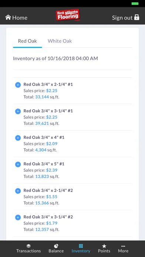Viewport: 145px width, 257px height.
Task: Expand Red Oak 3/4" x 5" #1 details
Action: pyautogui.click(x=18, y=164)
